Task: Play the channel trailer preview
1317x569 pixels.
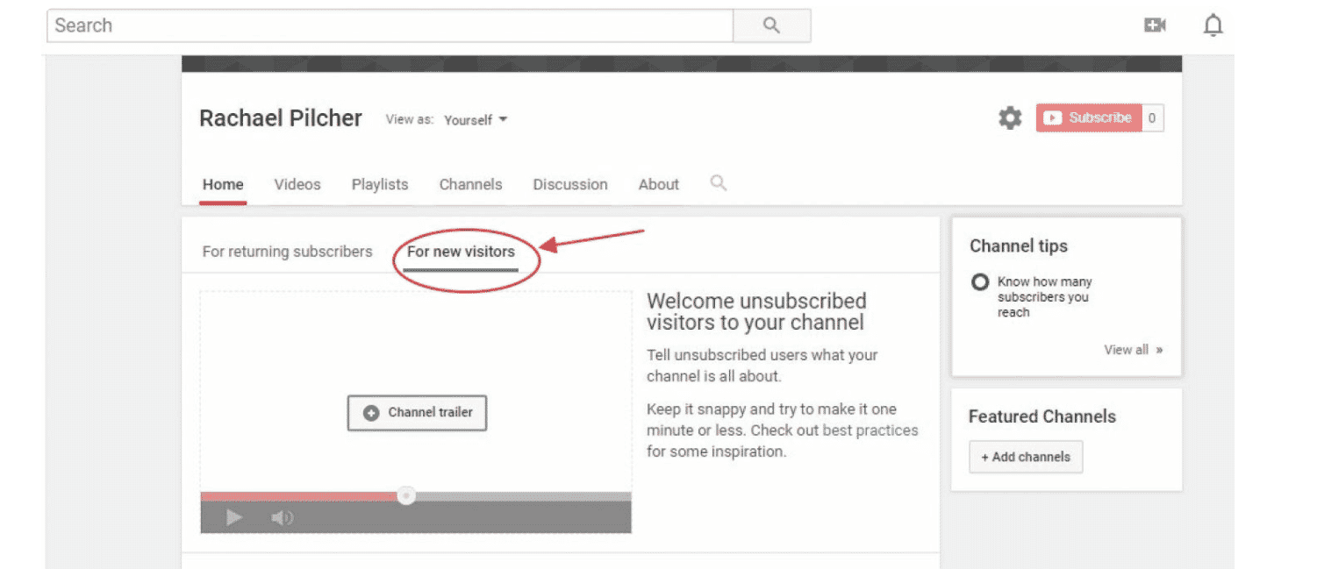Action: [233, 517]
